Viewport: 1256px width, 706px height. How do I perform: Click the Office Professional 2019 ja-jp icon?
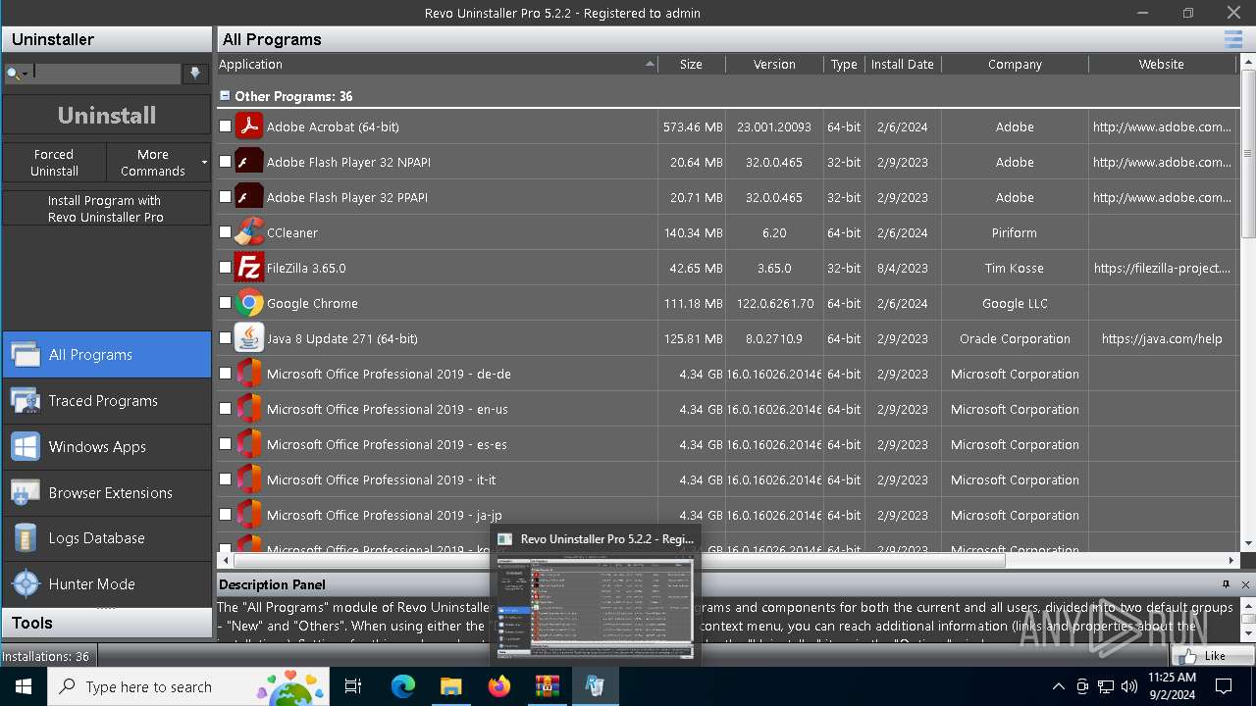click(x=249, y=515)
